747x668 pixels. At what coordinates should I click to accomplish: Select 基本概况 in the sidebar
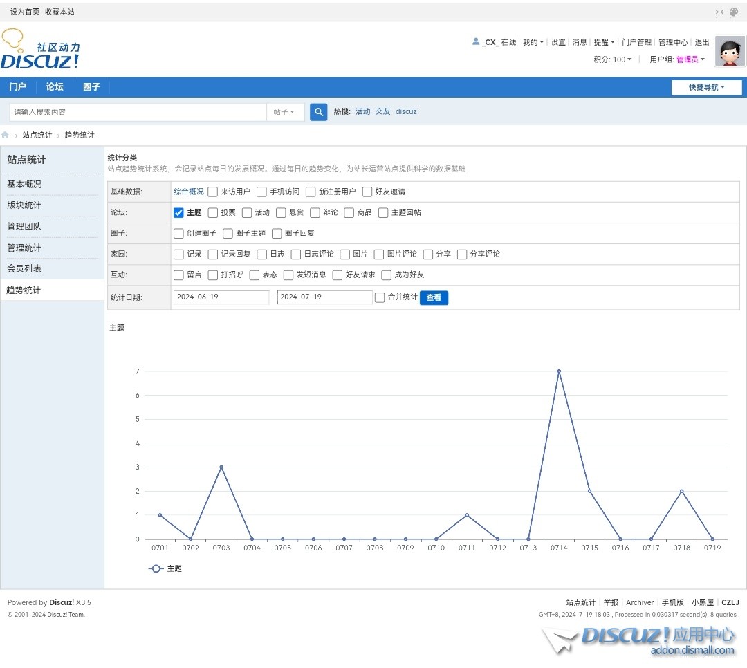coord(24,185)
